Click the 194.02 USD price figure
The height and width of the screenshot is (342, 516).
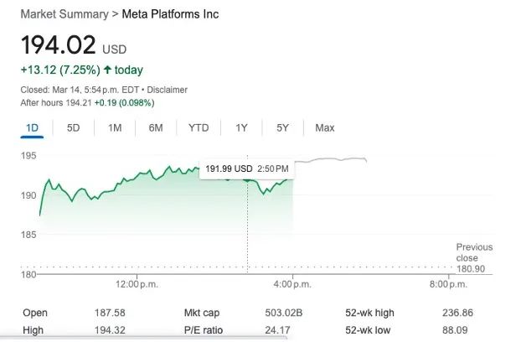pyautogui.click(x=59, y=44)
